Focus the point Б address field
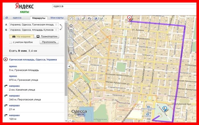199x125 pixels. point(34,30)
